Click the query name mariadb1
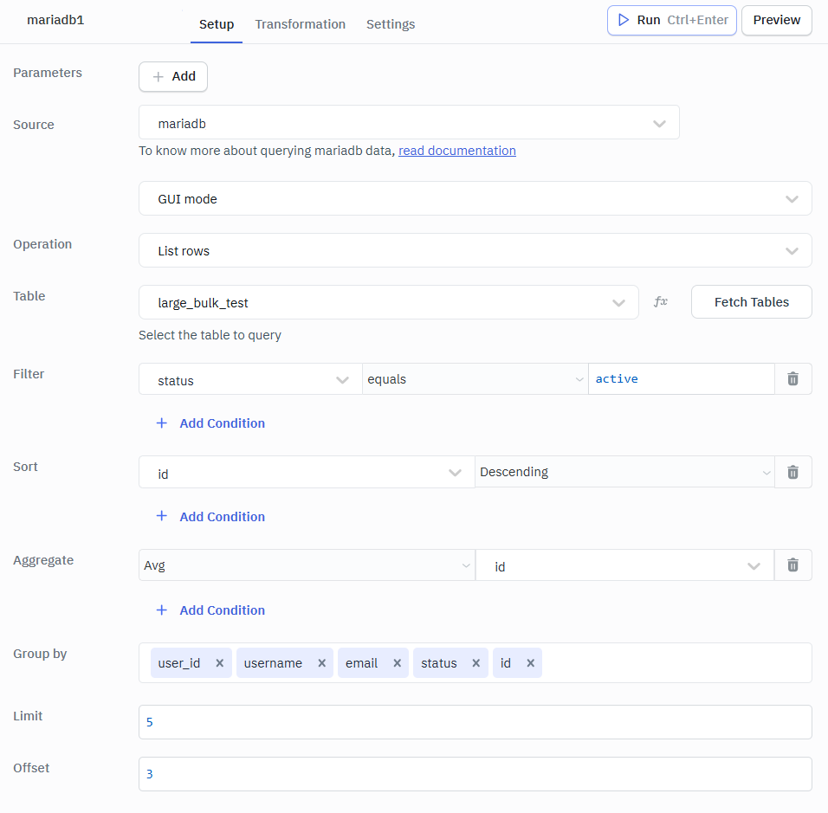The height and width of the screenshot is (813, 828). coord(55,20)
